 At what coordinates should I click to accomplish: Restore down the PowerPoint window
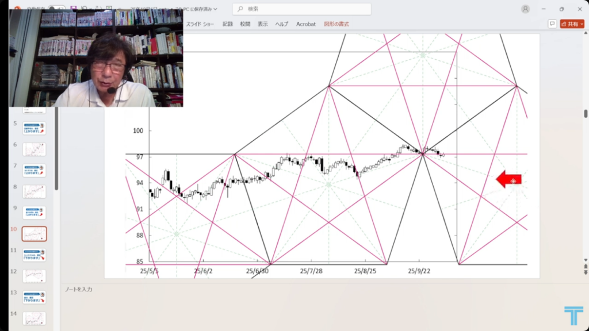coord(561,9)
